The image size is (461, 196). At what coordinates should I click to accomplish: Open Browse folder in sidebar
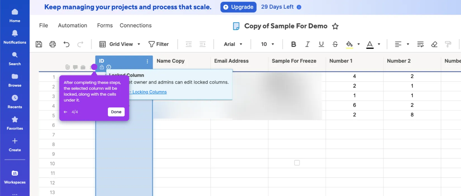15,80
